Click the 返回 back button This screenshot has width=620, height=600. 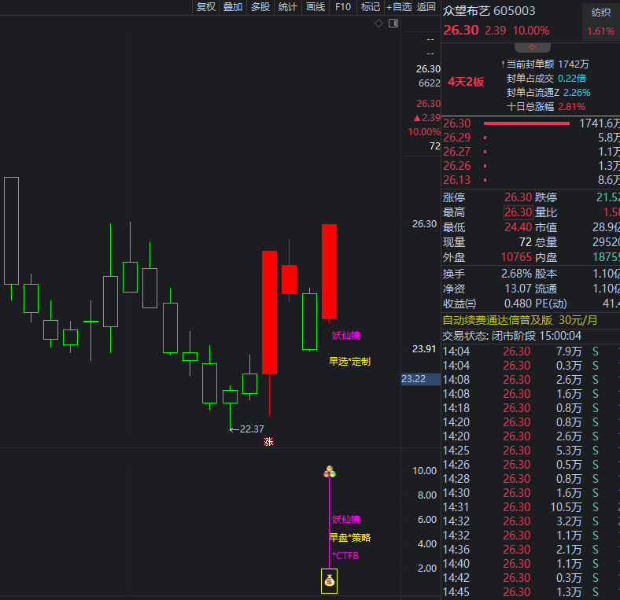point(426,7)
